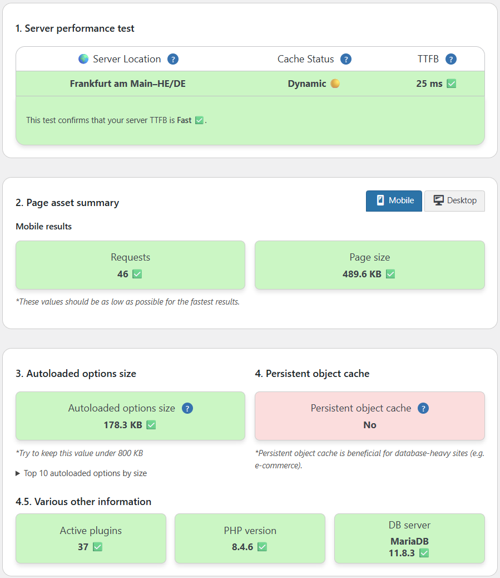Open help tooltip for Cache Status
Viewport: 500px width, 578px height.
click(x=346, y=58)
